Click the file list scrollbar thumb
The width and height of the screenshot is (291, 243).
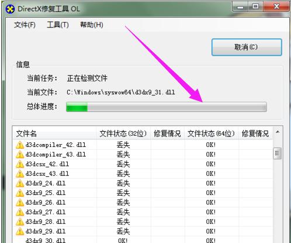[x=278, y=153]
